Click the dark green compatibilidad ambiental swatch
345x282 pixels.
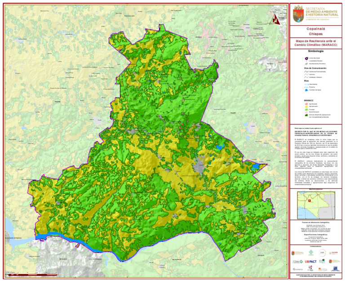click(x=306, y=115)
